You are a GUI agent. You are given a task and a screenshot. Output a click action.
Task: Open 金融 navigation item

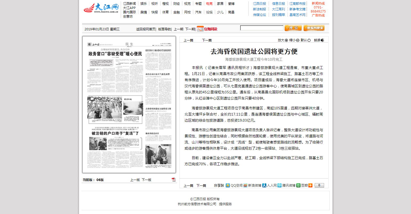(x=176, y=12)
